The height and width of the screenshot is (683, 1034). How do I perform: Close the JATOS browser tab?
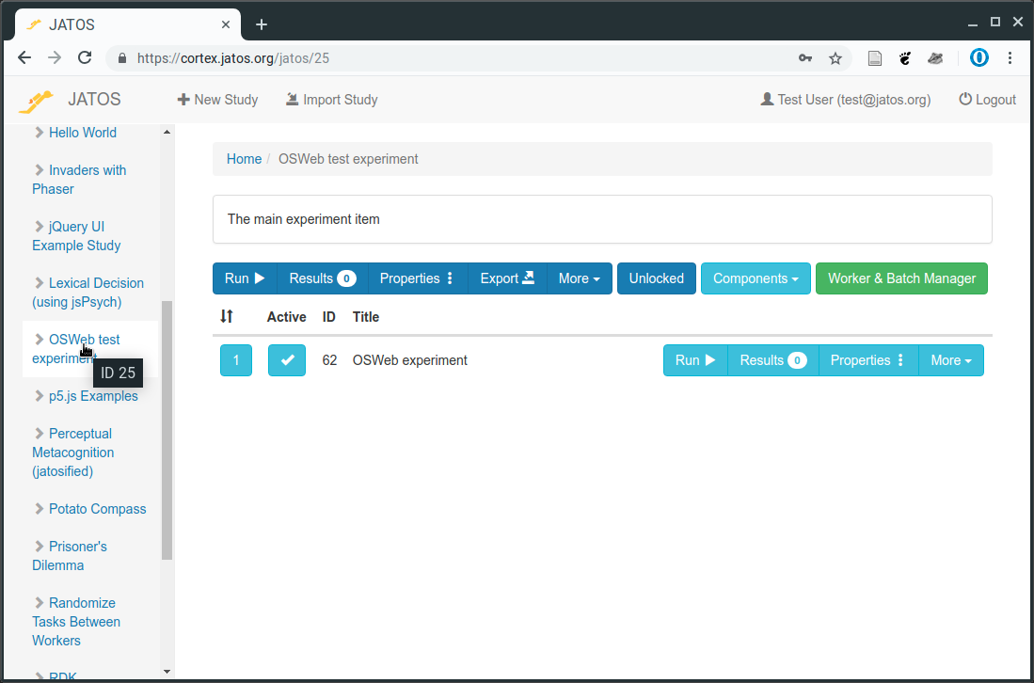pos(226,24)
